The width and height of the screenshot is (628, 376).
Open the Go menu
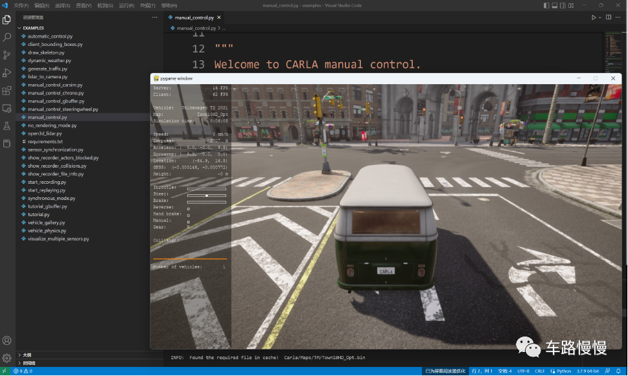(105, 6)
